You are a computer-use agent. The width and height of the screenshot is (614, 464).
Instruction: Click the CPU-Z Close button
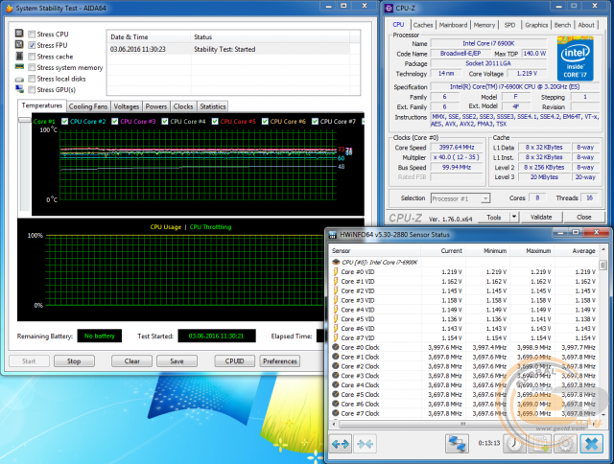pos(584,217)
